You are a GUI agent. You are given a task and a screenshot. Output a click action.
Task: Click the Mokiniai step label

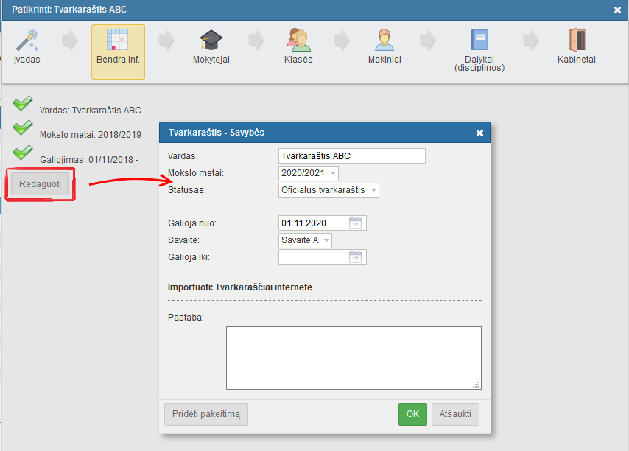coord(384,60)
